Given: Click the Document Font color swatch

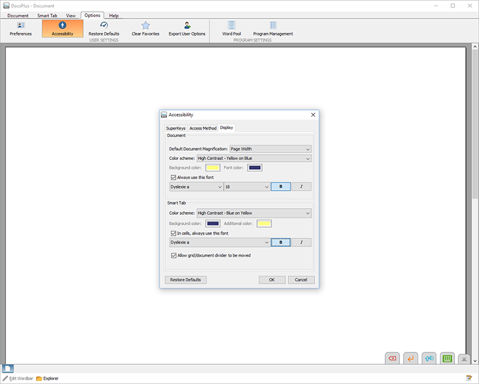Looking at the screenshot, I should click(x=255, y=168).
